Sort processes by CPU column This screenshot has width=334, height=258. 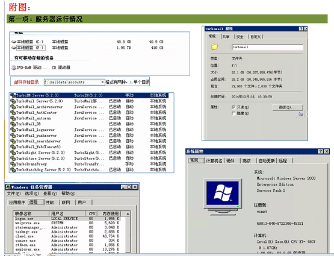[x=92, y=213]
